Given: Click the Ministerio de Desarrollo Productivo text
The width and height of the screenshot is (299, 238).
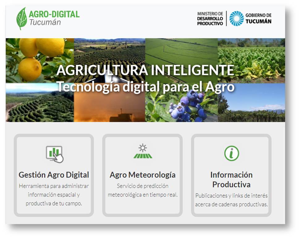Looking at the screenshot, I should [210, 19].
